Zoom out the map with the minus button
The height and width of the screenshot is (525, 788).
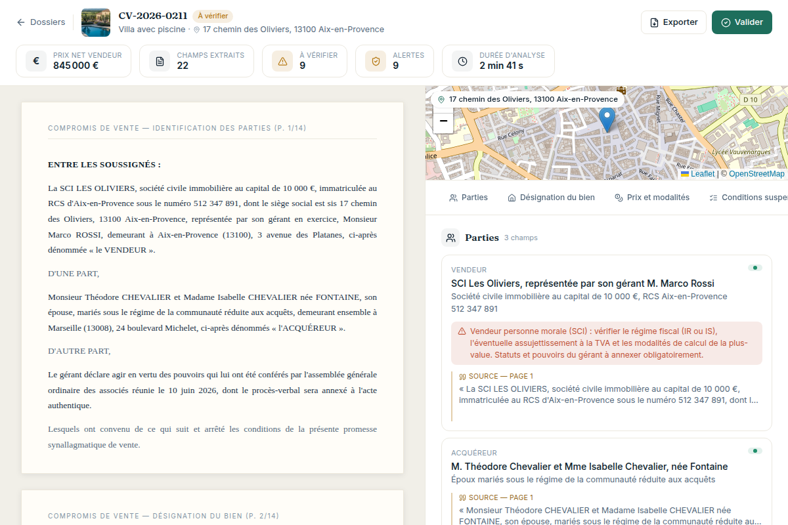point(443,121)
